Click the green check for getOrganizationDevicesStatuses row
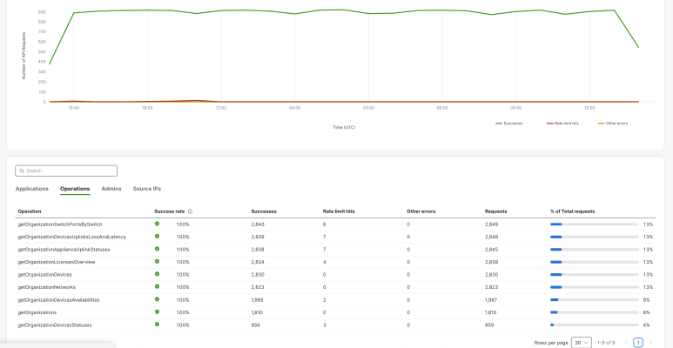Image resolution: width=673 pixels, height=348 pixels. tap(158, 325)
